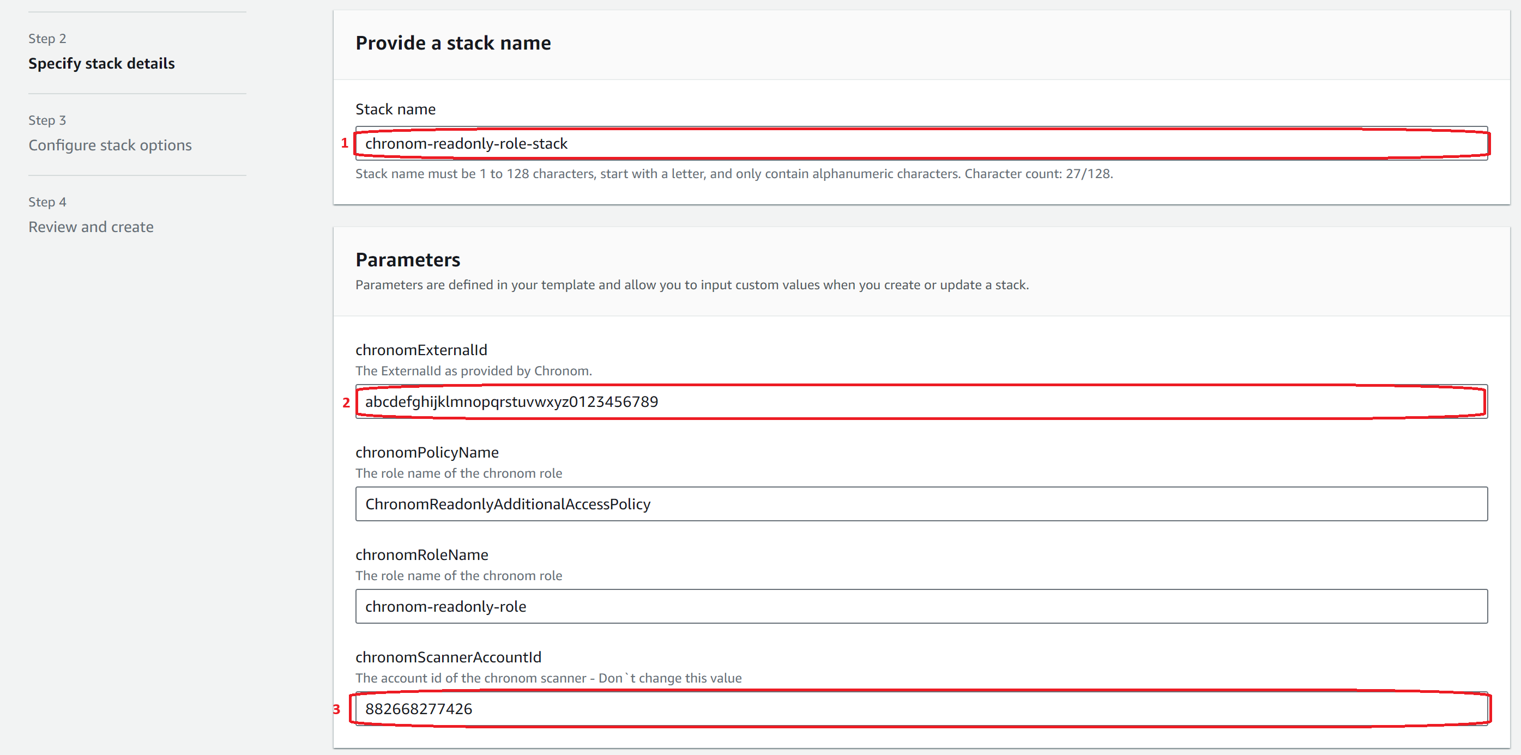Click the chronomScannerAccountId label

[448, 657]
